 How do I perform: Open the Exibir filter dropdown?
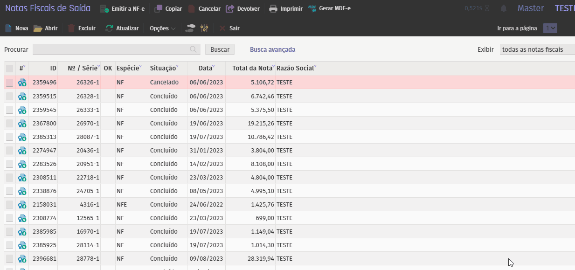537,49
